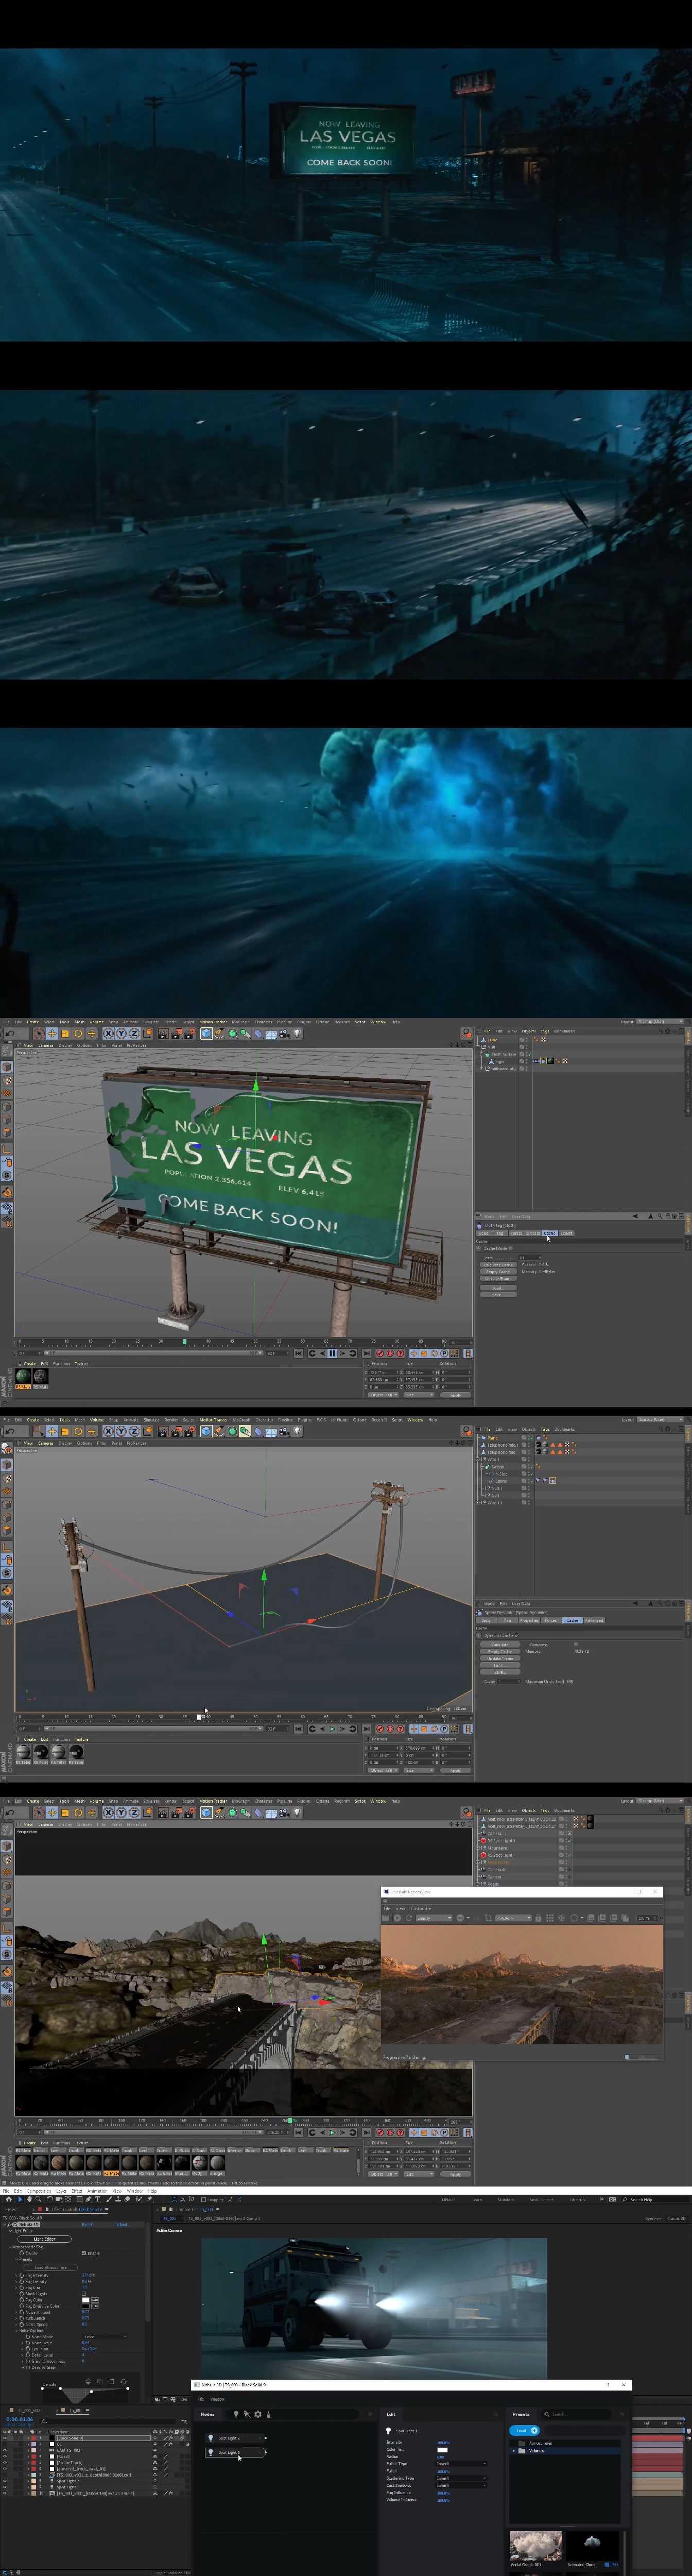
Task: Select the Selection arrow tool in After Effects
Action: (20, 2200)
